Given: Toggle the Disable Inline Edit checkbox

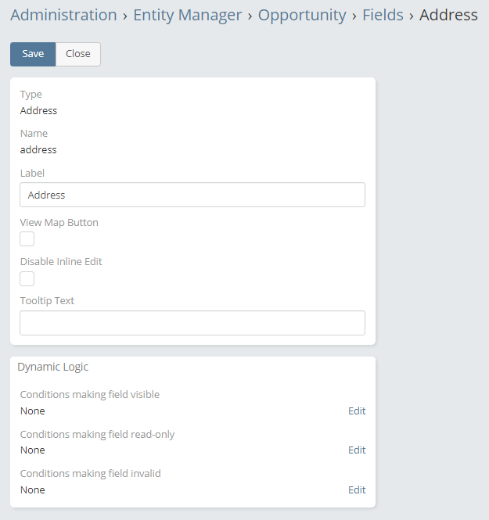Looking at the screenshot, I should click(27, 278).
